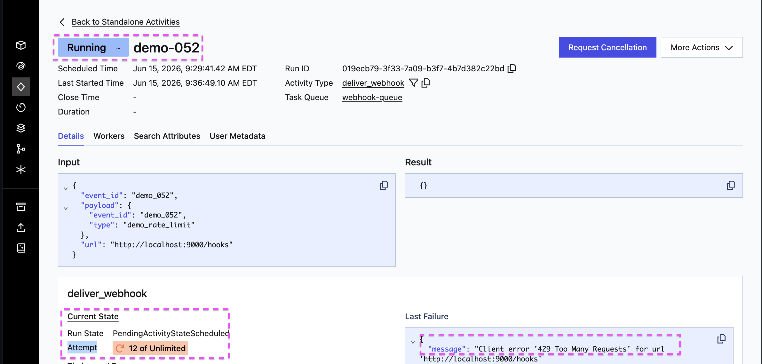Click the Last Started Time value
762x364 pixels.
coord(195,83)
